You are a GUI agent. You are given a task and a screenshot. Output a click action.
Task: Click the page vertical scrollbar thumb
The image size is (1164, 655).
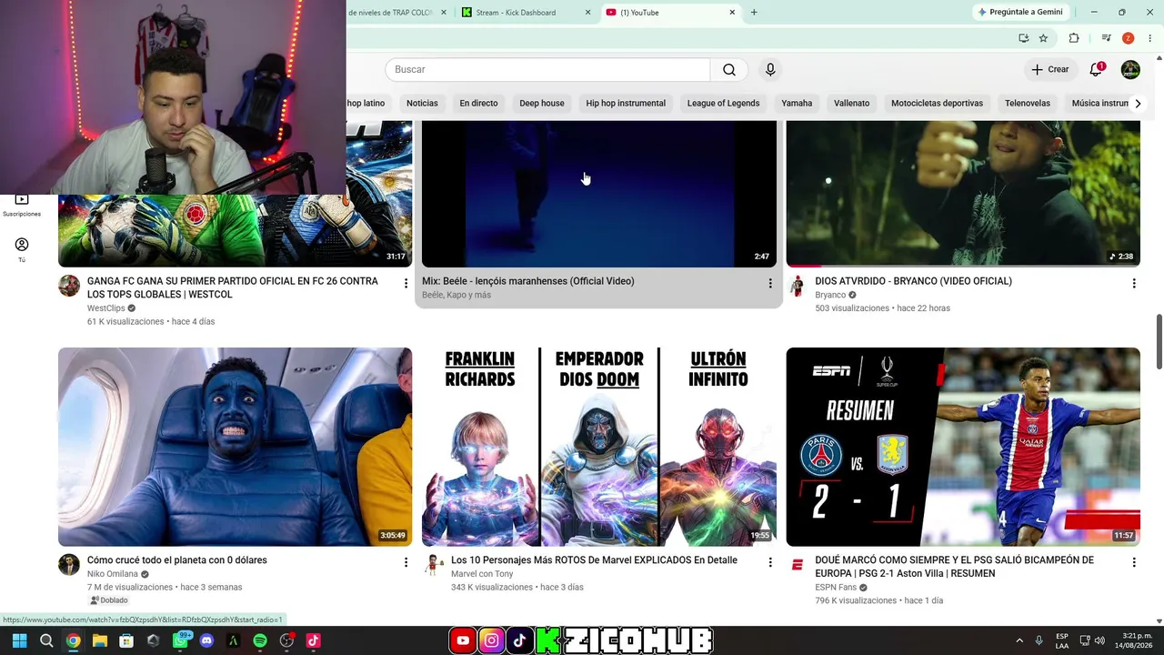coord(1159,341)
